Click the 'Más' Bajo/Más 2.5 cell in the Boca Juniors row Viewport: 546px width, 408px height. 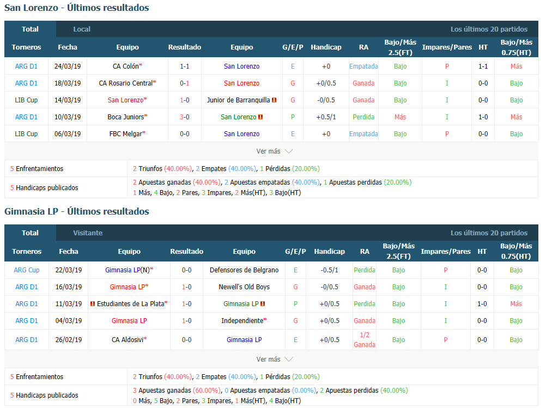tap(400, 117)
